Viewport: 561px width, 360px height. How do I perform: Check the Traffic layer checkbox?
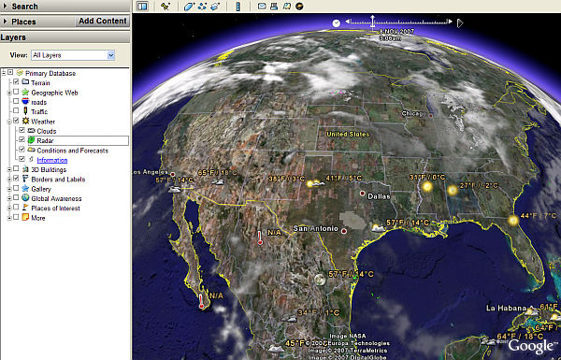[x=16, y=111]
